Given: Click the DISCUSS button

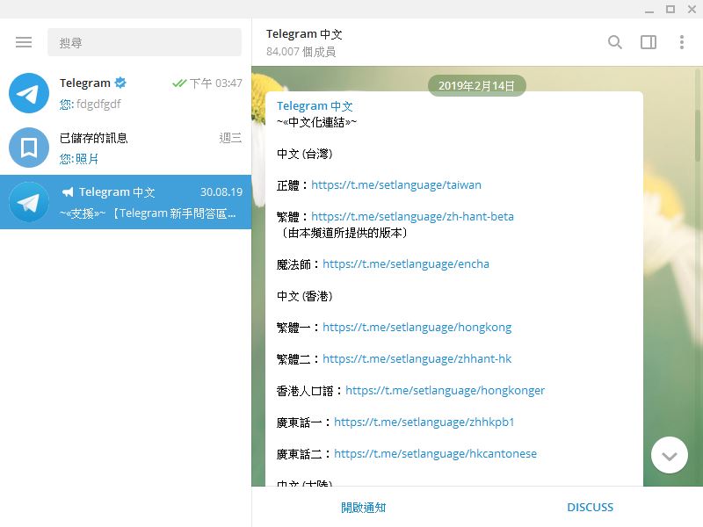Looking at the screenshot, I should (590, 507).
